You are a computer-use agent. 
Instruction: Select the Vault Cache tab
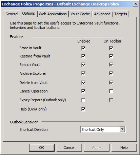click(80, 14)
